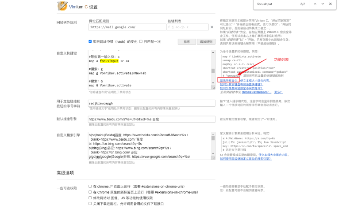
Task: Click the search engines textarea resize grip
Action: click(213, 158)
